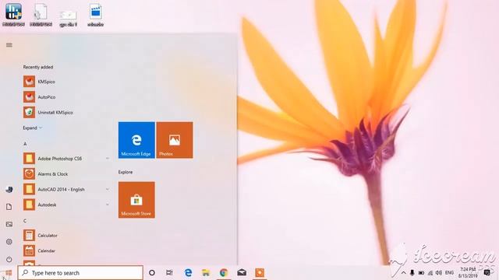
Task: Open user account icon in Start sidebar
Action: (x=9, y=190)
